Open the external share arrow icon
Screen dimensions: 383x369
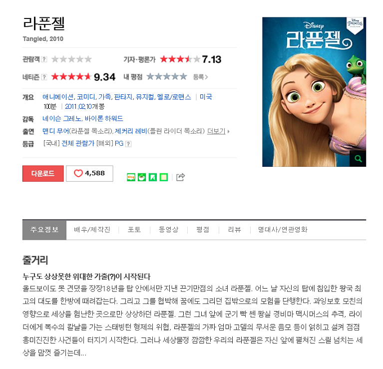tap(180, 177)
